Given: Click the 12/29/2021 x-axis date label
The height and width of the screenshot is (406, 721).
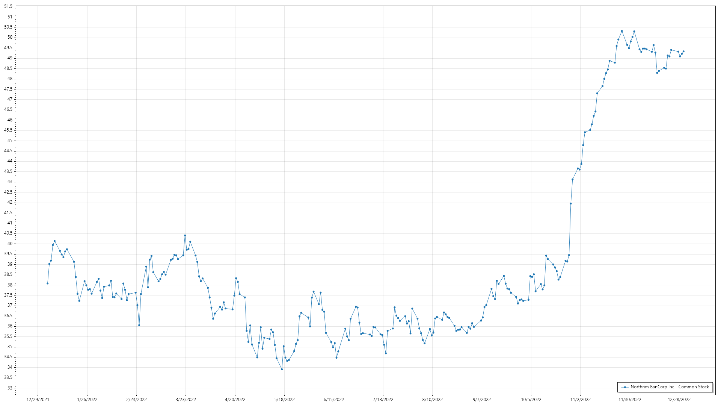Looking at the screenshot, I should pos(38,400).
